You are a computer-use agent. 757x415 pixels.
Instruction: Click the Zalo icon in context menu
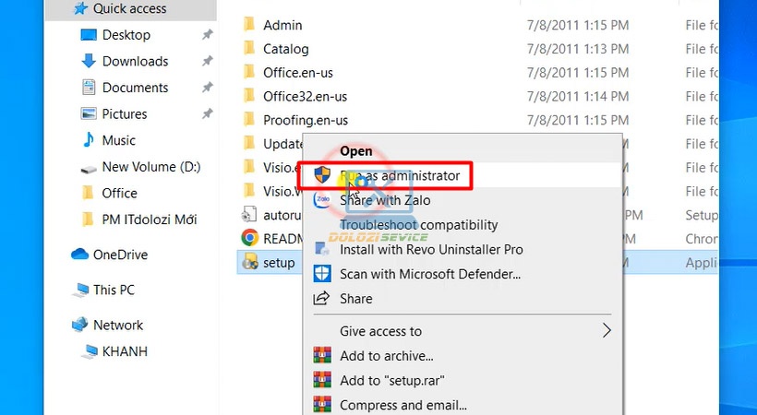point(322,199)
